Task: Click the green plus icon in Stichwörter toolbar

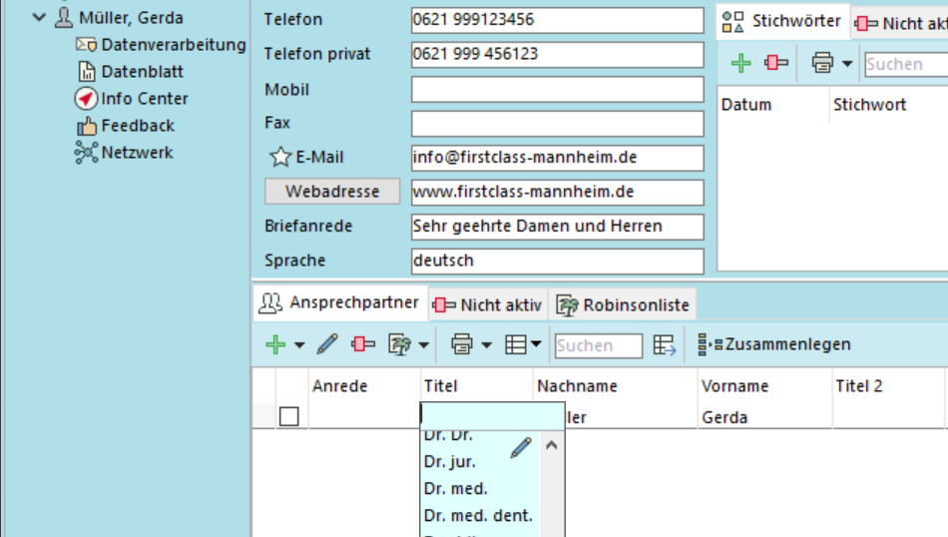Action: pyautogui.click(x=740, y=64)
